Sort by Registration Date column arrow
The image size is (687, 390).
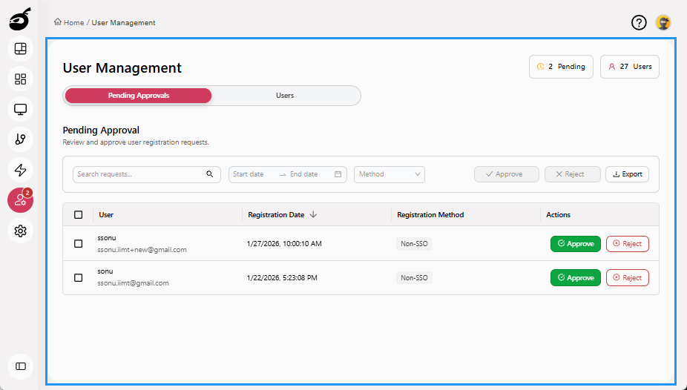[x=313, y=215]
